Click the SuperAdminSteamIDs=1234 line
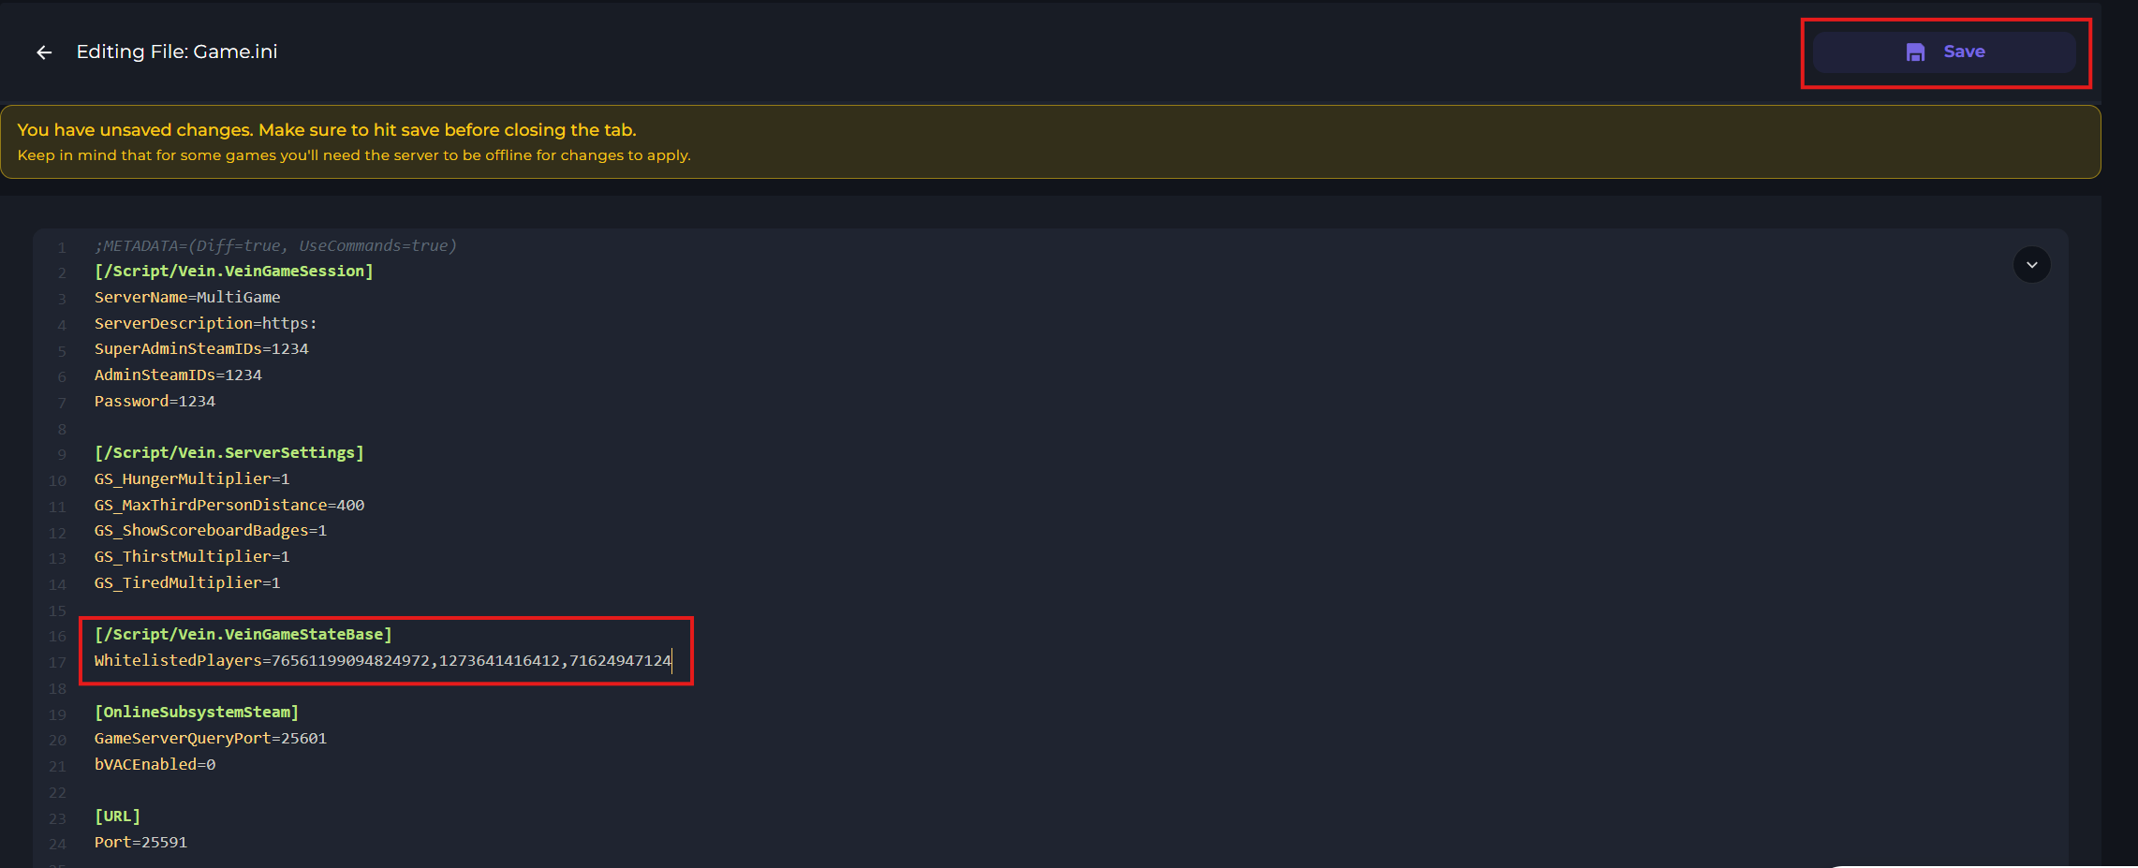This screenshot has width=2138, height=868. tap(201, 349)
